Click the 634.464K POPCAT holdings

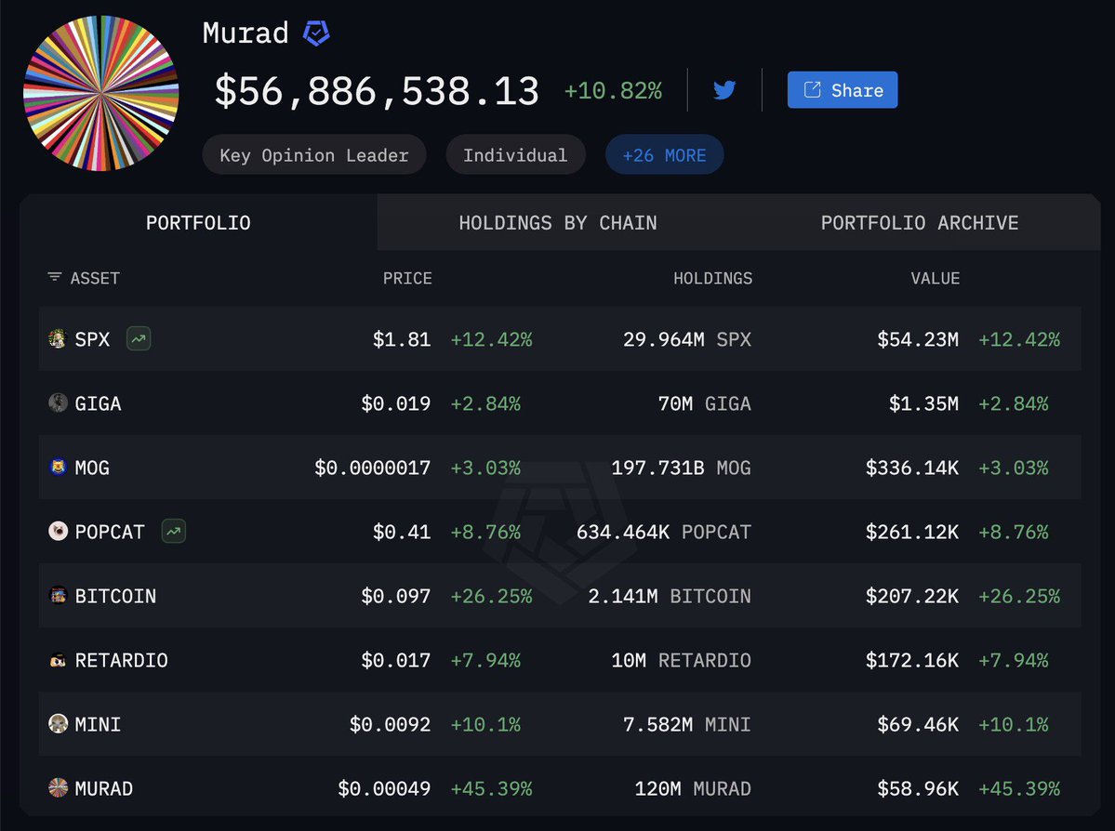pyautogui.click(x=663, y=532)
